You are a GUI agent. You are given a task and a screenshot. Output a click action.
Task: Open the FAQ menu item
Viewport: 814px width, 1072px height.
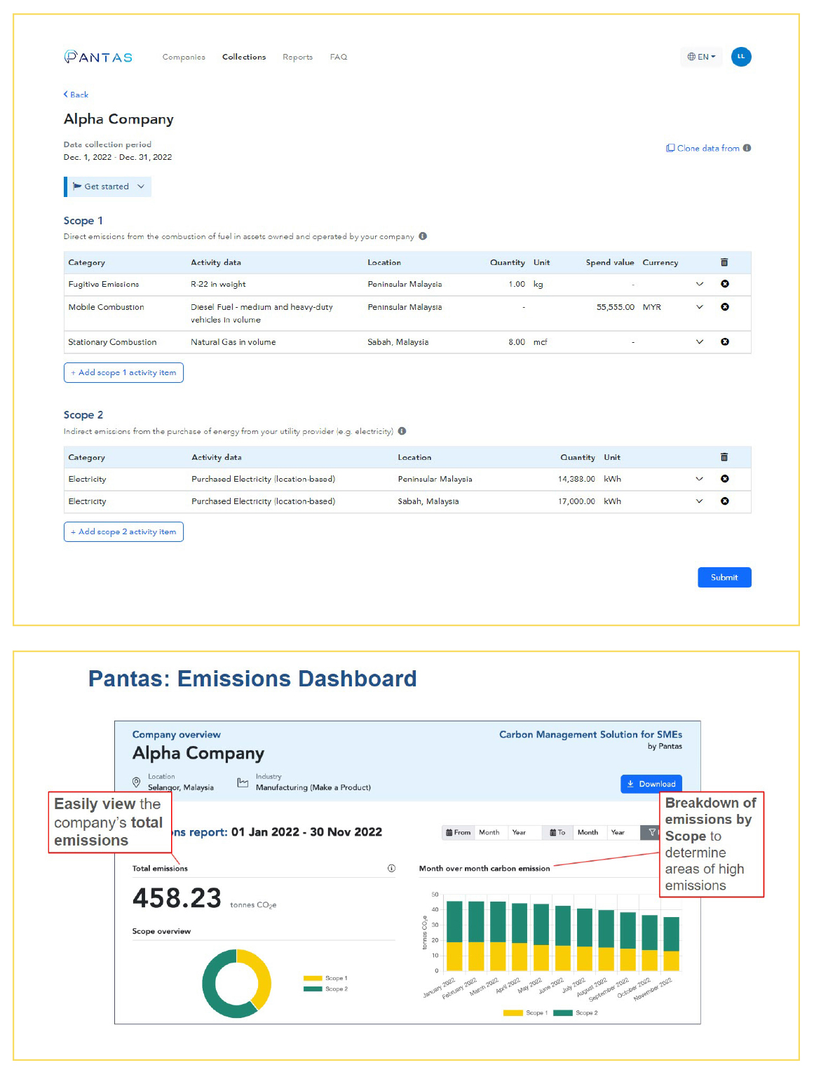pyautogui.click(x=339, y=57)
